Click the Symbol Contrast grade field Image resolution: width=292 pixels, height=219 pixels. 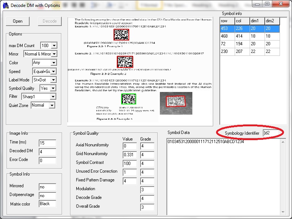(147, 164)
